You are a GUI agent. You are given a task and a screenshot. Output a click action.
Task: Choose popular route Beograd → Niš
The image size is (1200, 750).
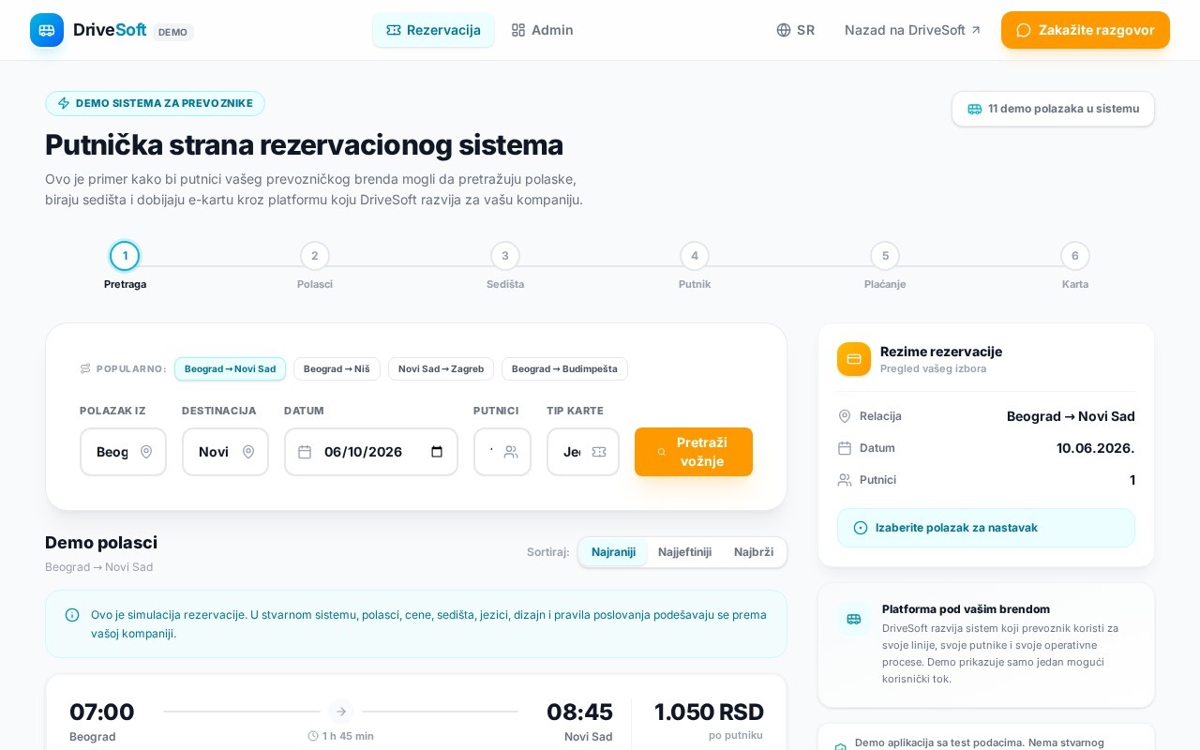pyautogui.click(x=337, y=368)
